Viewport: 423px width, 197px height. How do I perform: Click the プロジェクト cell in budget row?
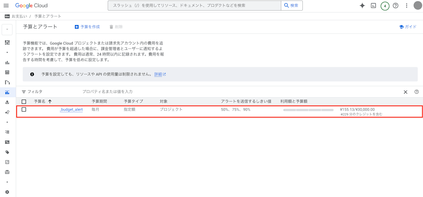[x=171, y=110]
